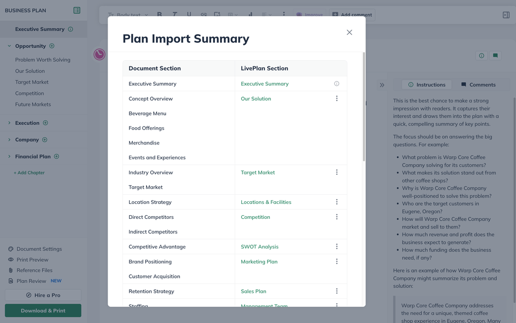Screen dimensions: 516x323
Task: Click the Business Plan outline icon in sidebar header
Action: pyautogui.click(x=77, y=10)
